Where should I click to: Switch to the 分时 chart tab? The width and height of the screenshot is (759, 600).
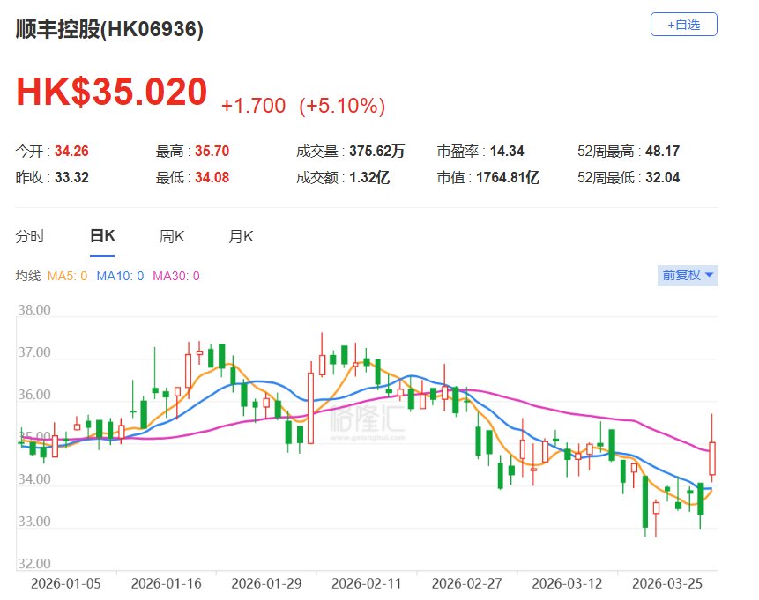click(30, 236)
